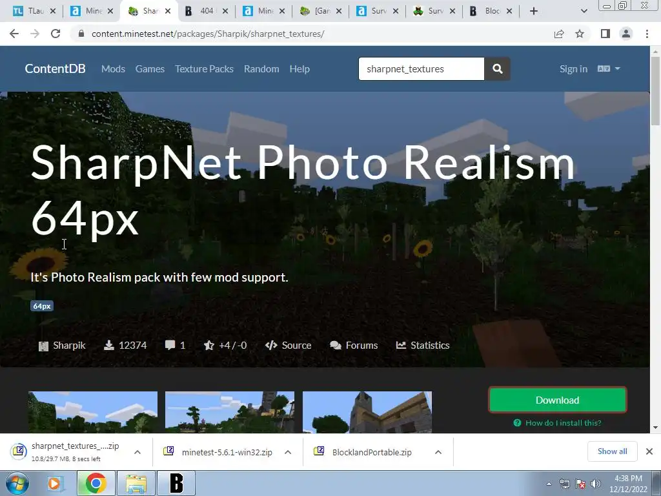661x496 pixels.
Task: Expand the tab search chevron
Action: click(x=584, y=11)
